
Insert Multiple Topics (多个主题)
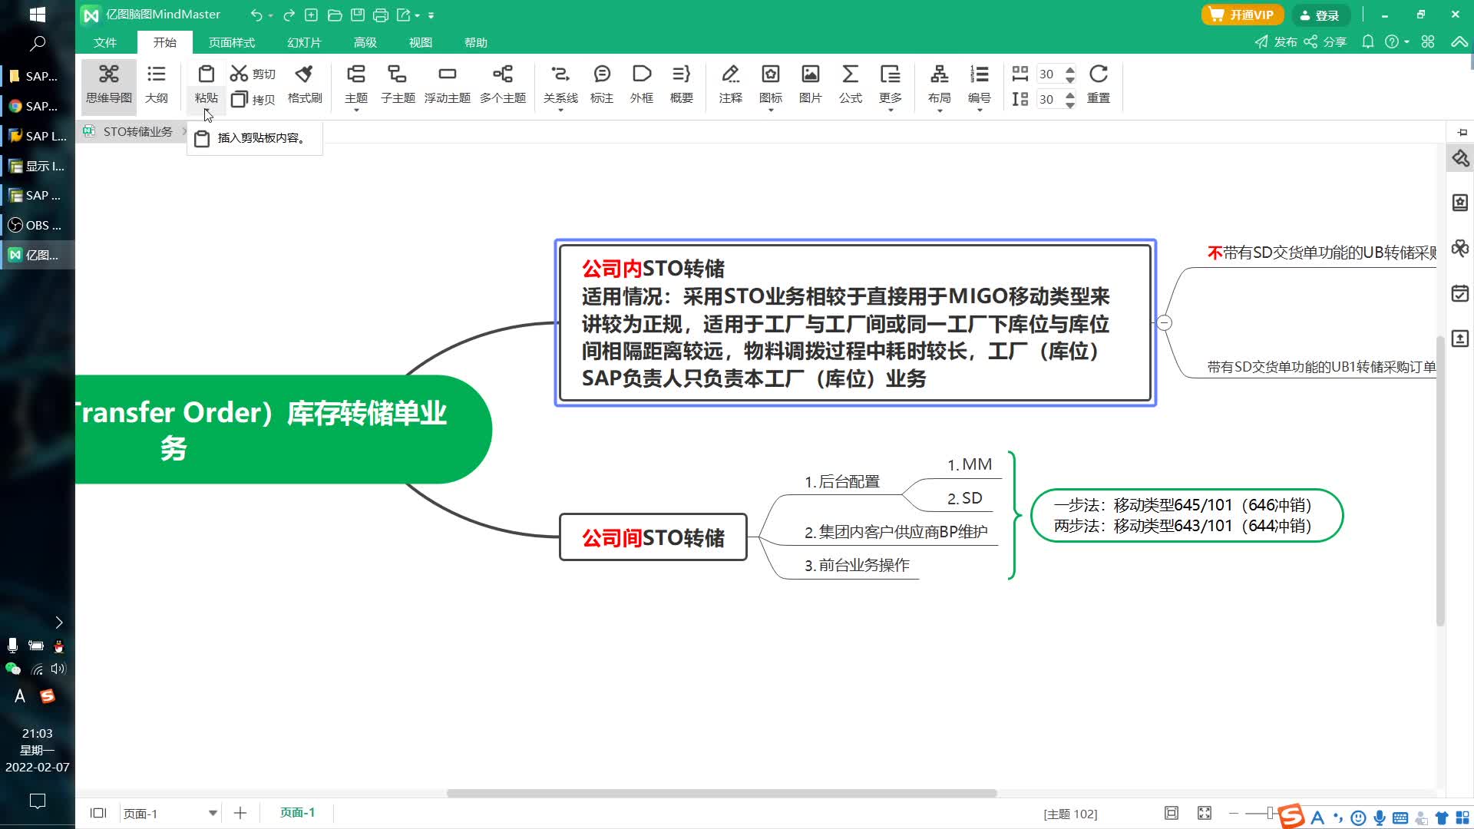click(x=503, y=84)
